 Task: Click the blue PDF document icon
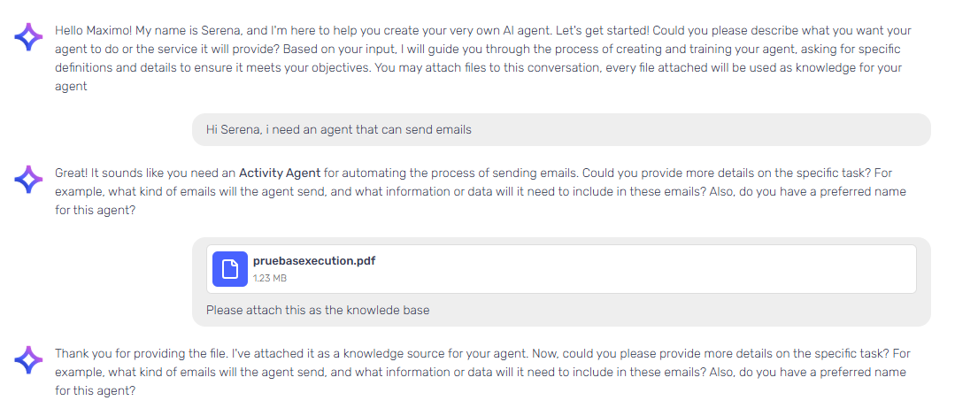[230, 269]
